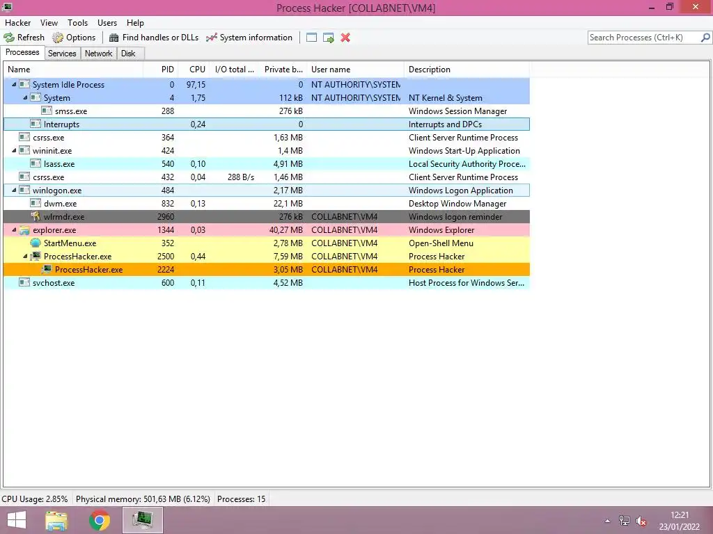Open the Hacker menu

17,23
